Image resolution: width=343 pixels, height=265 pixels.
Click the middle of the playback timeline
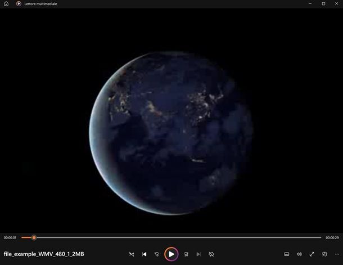[x=171, y=237]
